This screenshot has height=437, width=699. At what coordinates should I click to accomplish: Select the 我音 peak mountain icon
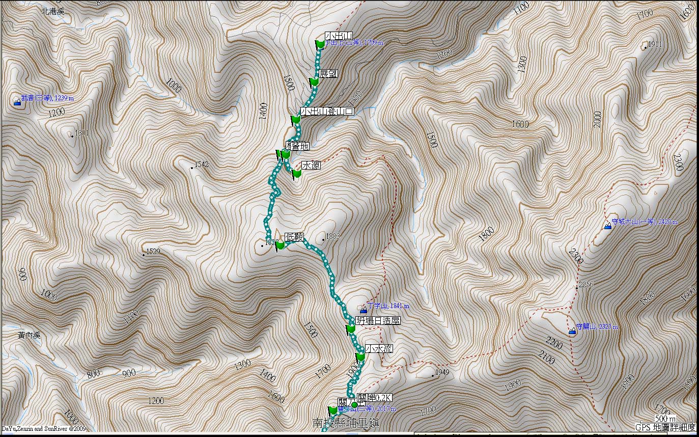coord(17,102)
